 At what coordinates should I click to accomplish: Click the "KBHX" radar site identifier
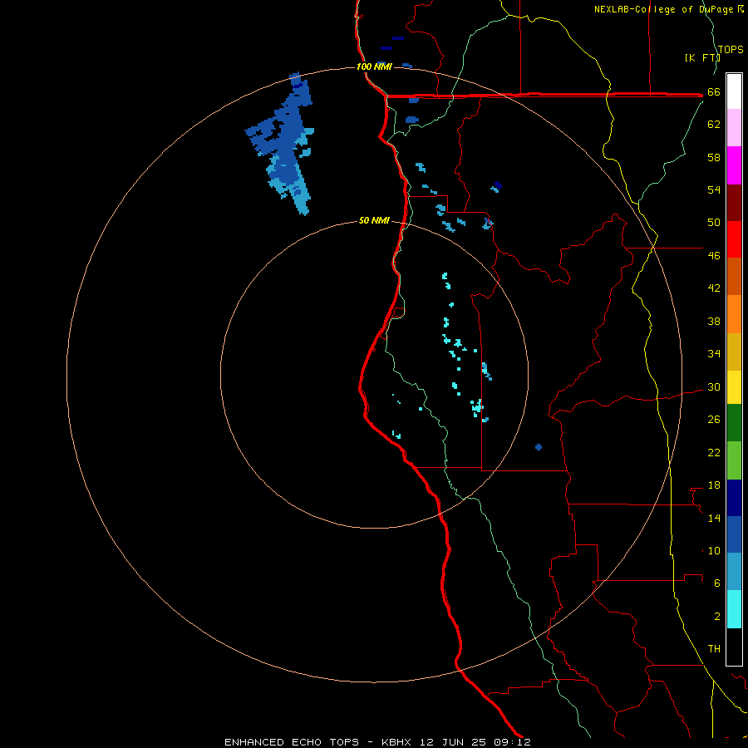click(x=396, y=742)
